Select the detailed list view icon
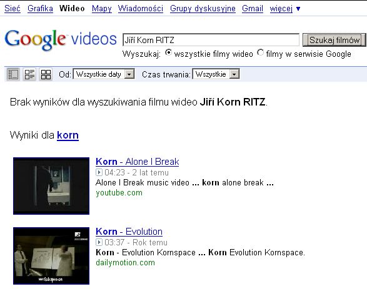The width and height of the screenshot is (367, 289). pyautogui.click(x=30, y=74)
